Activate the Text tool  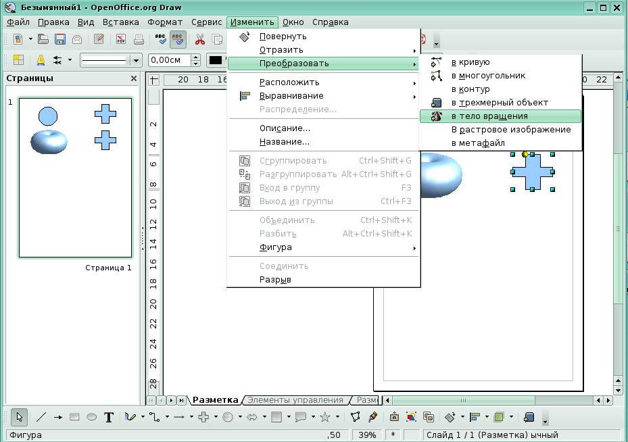(108, 417)
